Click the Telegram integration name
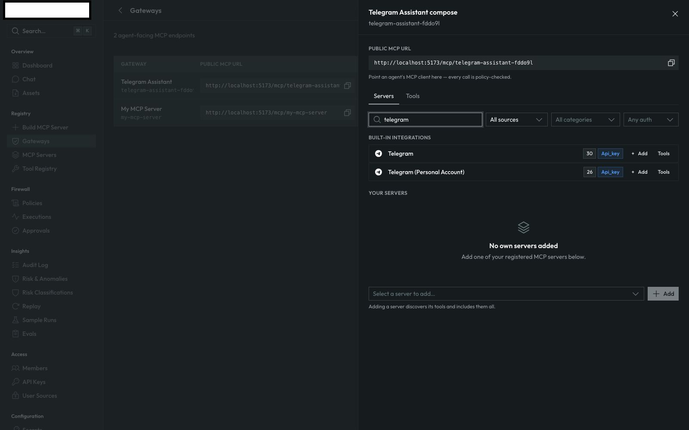Viewport: 689px width, 430px height. click(x=400, y=154)
